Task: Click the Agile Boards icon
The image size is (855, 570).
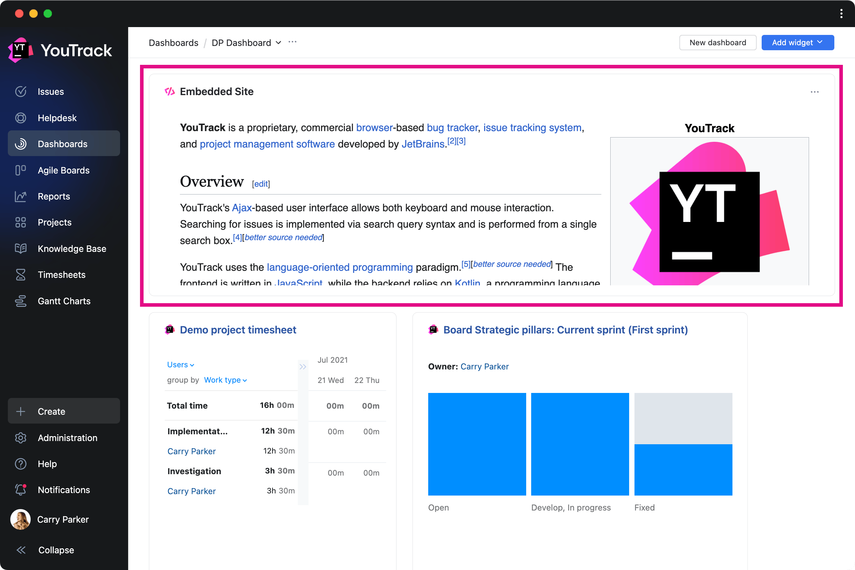Action: (21, 170)
